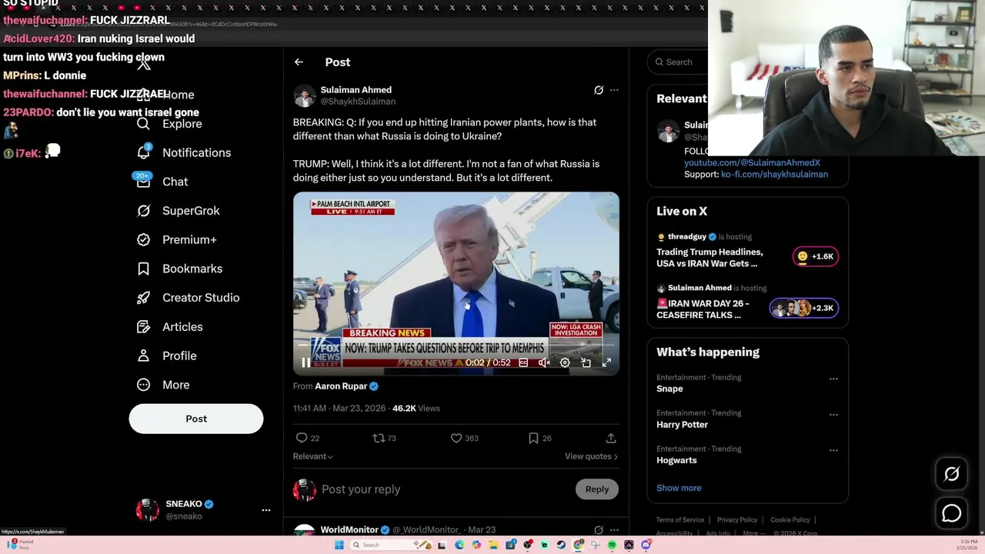Click the Creator Studio rocket icon
Image resolution: width=985 pixels, height=554 pixels.
tap(143, 298)
